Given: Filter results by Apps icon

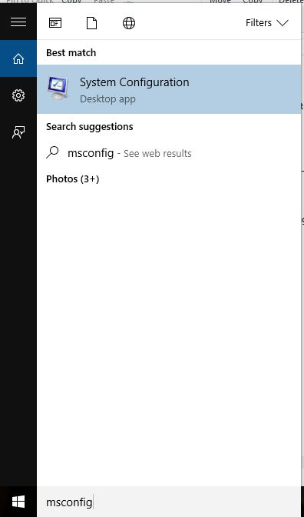Looking at the screenshot, I should (55, 23).
